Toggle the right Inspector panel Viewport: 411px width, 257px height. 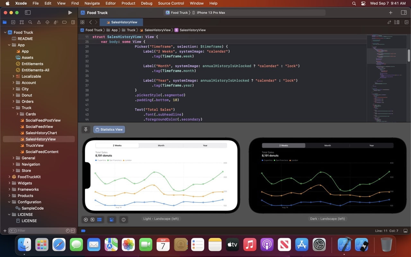coord(404,13)
